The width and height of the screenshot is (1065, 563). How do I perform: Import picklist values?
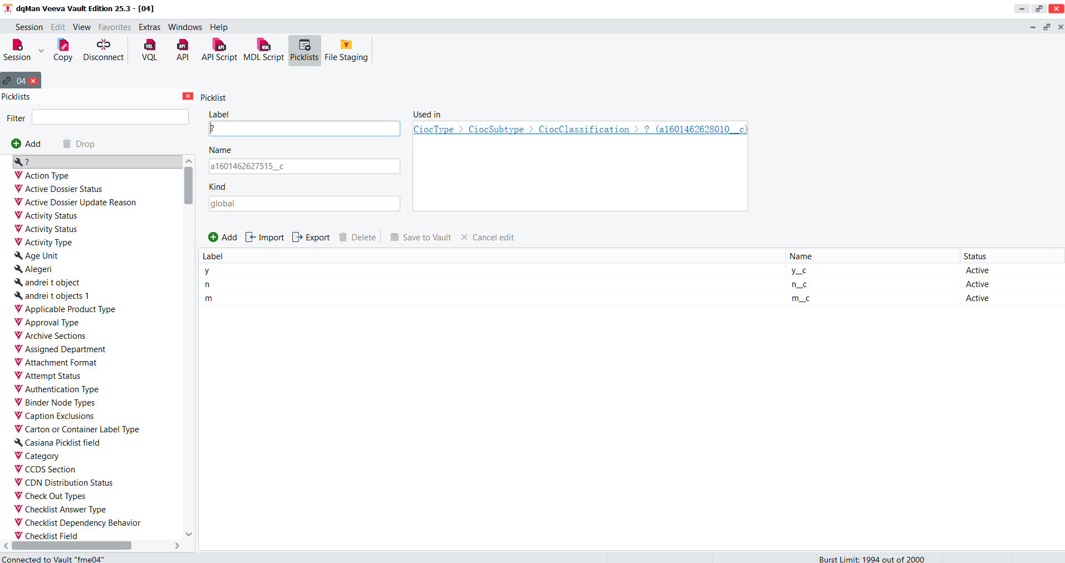pyautogui.click(x=265, y=238)
